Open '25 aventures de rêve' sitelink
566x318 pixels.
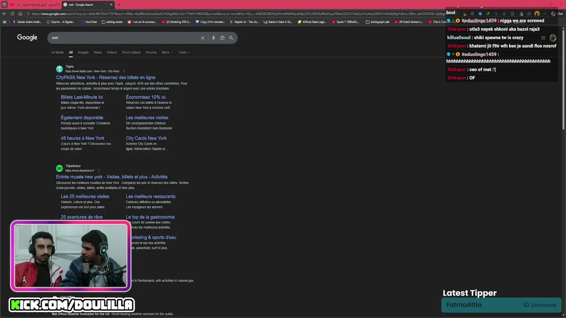click(x=82, y=217)
